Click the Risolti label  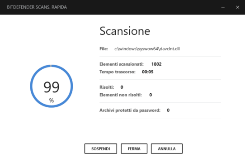coord(107,87)
